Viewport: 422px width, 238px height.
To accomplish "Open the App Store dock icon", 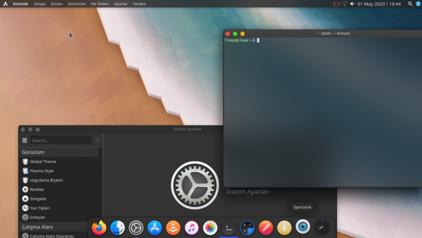I will click(x=155, y=228).
